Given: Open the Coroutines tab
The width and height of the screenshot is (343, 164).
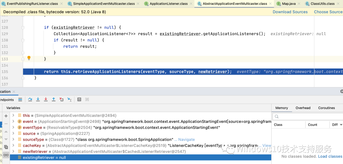Looking at the screenshot, I should tap(326, 108).
